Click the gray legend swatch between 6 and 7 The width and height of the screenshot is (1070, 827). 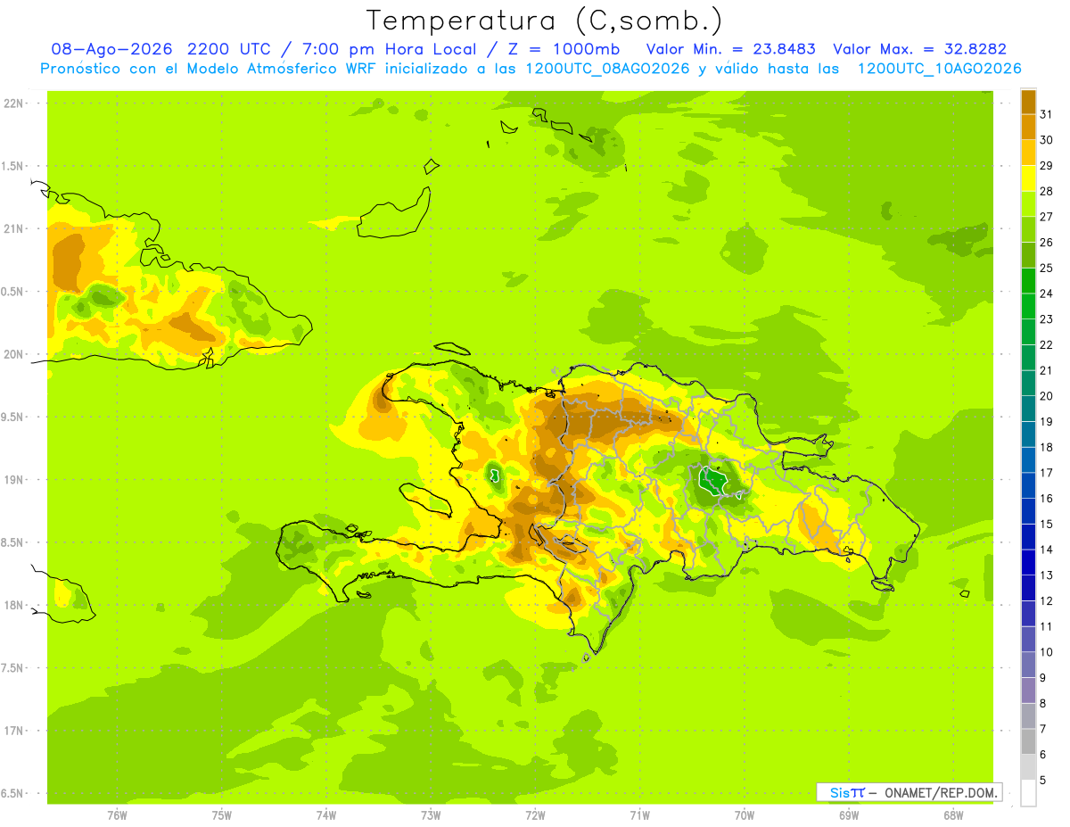1028,741
